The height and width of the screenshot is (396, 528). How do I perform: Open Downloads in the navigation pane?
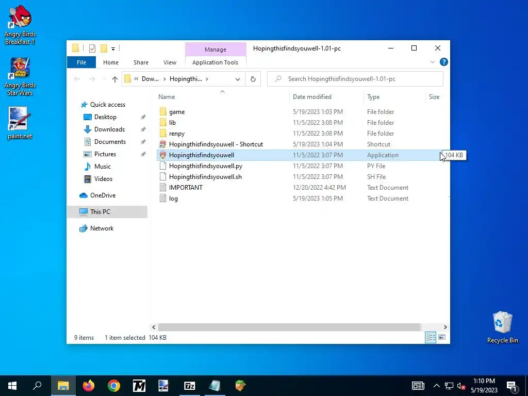[109, 129]
